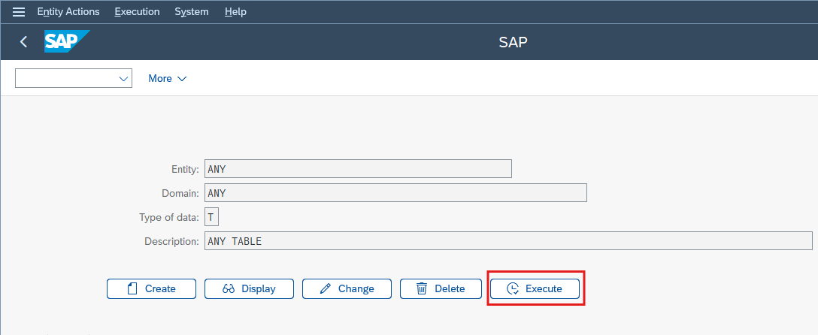Go back using the left arrow
This screenshot has width=818, height=335.
pos(23,41)
